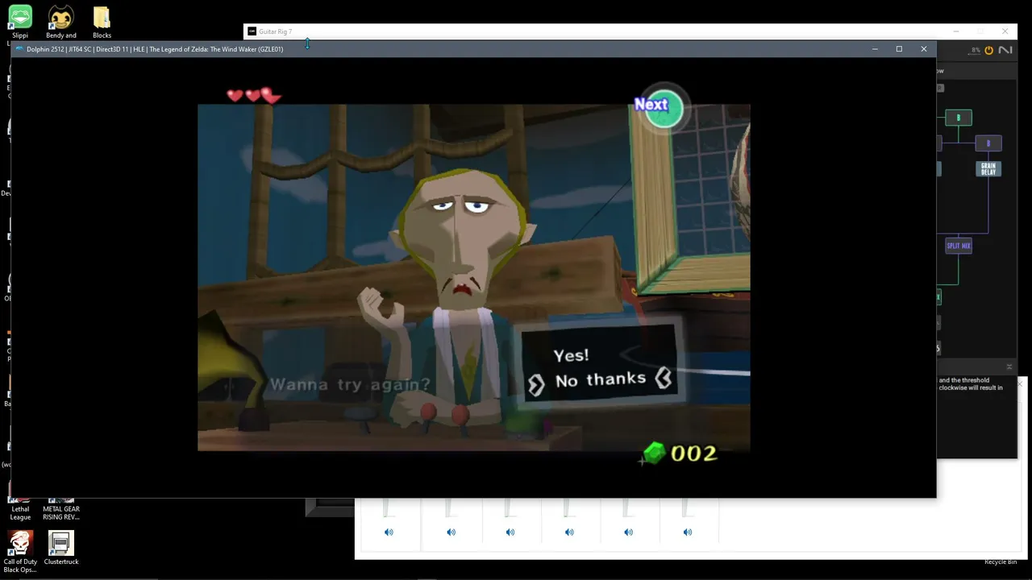Select the Grain Delay block in Guitar Rig
This screenshot has width=1032, height=580.
(988, 168)
